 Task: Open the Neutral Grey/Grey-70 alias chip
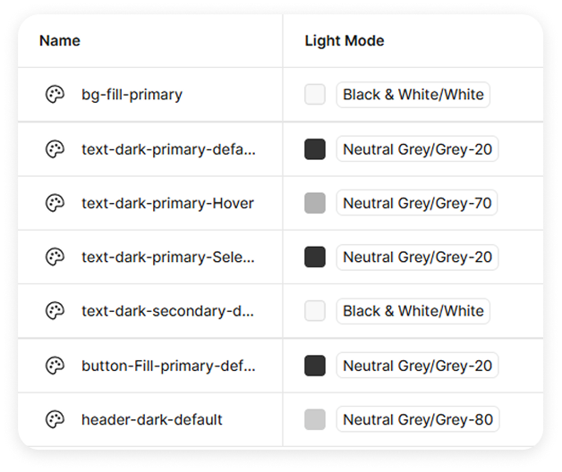[417, 203]
